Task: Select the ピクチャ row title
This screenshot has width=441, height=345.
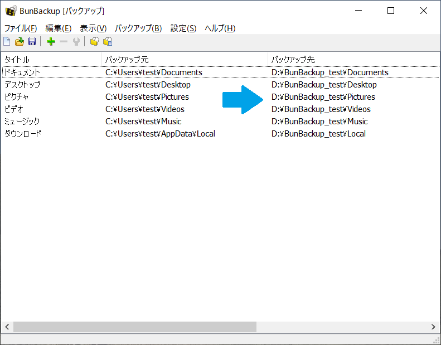Action: tap(16, 97)
